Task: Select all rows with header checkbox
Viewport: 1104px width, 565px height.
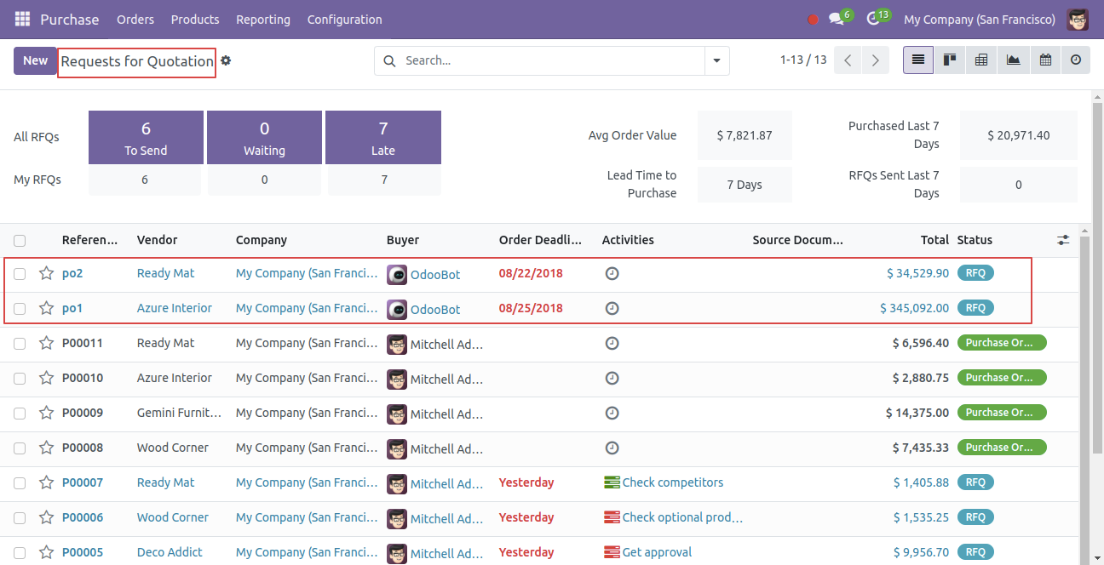Action: (x=20, y=240)
